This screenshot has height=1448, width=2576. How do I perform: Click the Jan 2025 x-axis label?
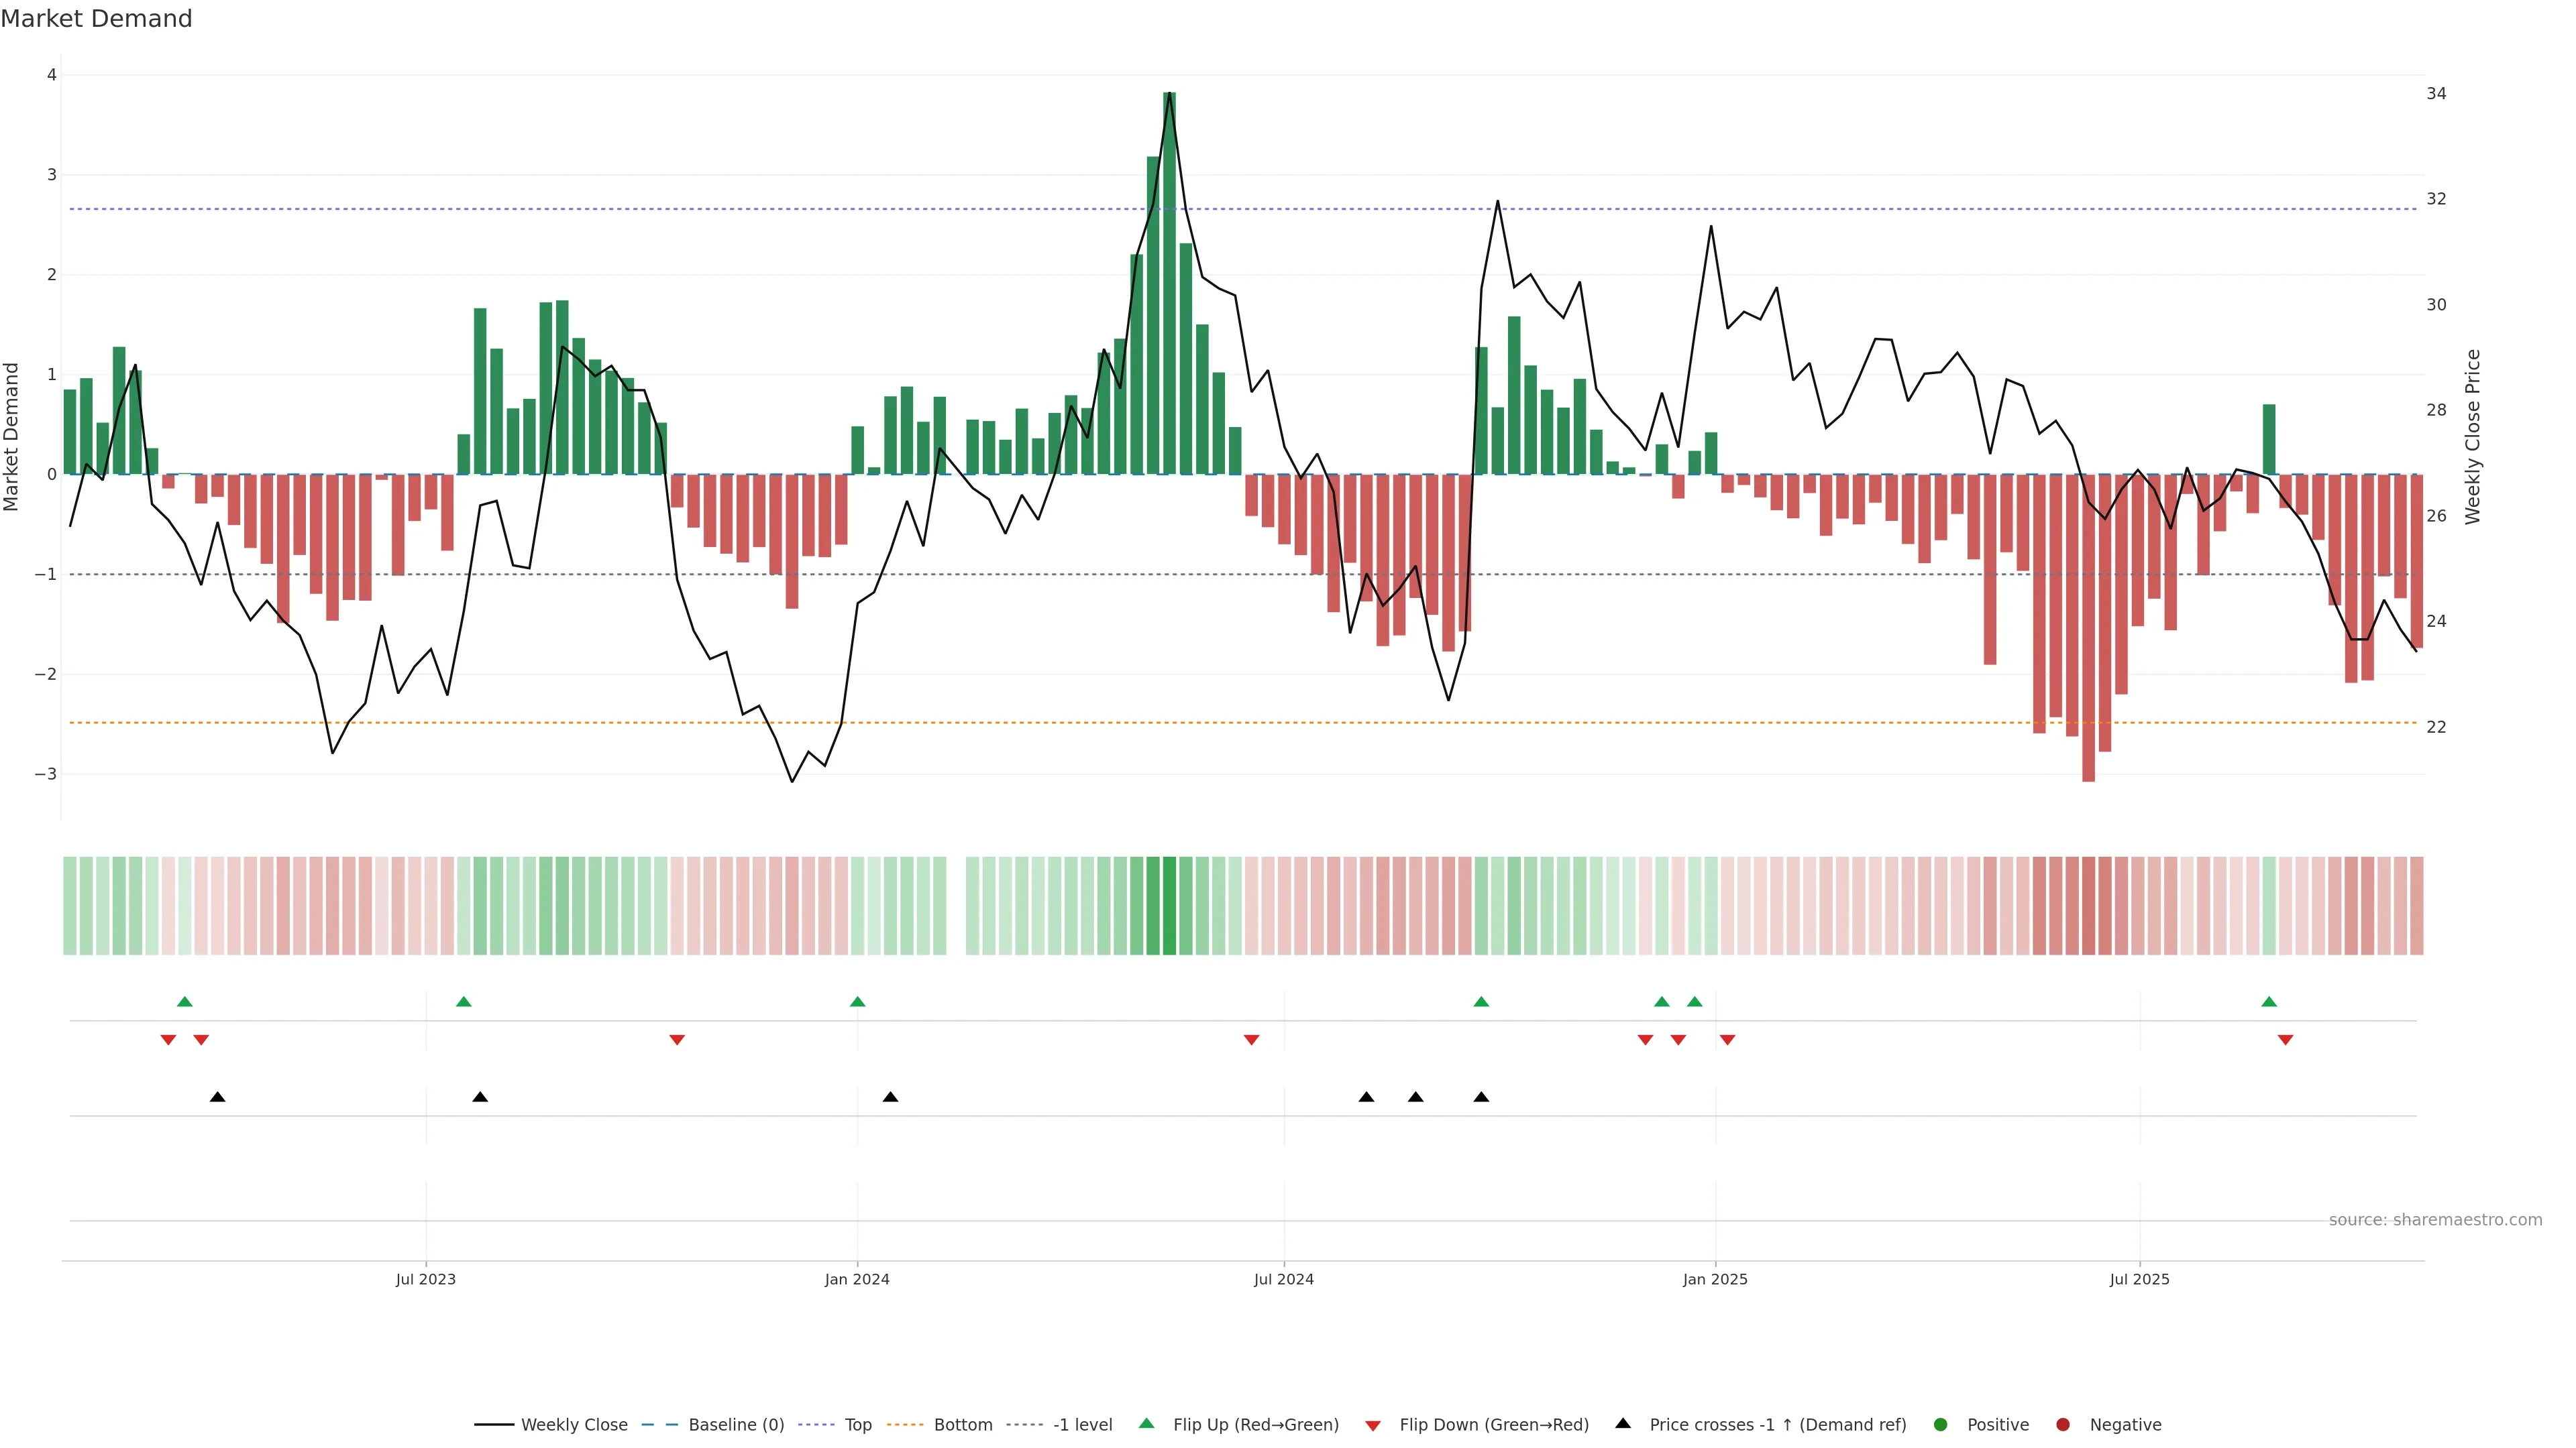(1715, 1279)
